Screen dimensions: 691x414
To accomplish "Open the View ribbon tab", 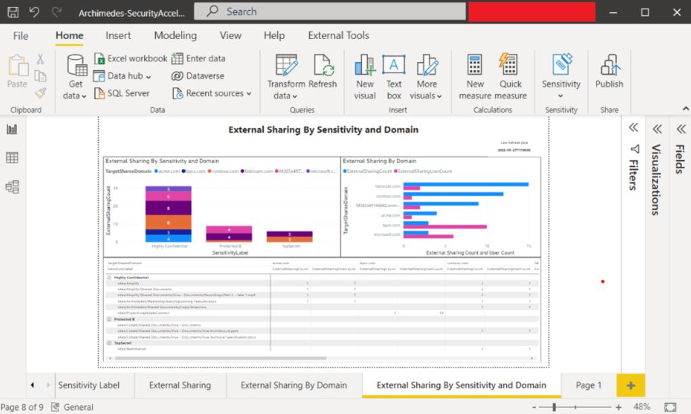I will coord(231,36).
